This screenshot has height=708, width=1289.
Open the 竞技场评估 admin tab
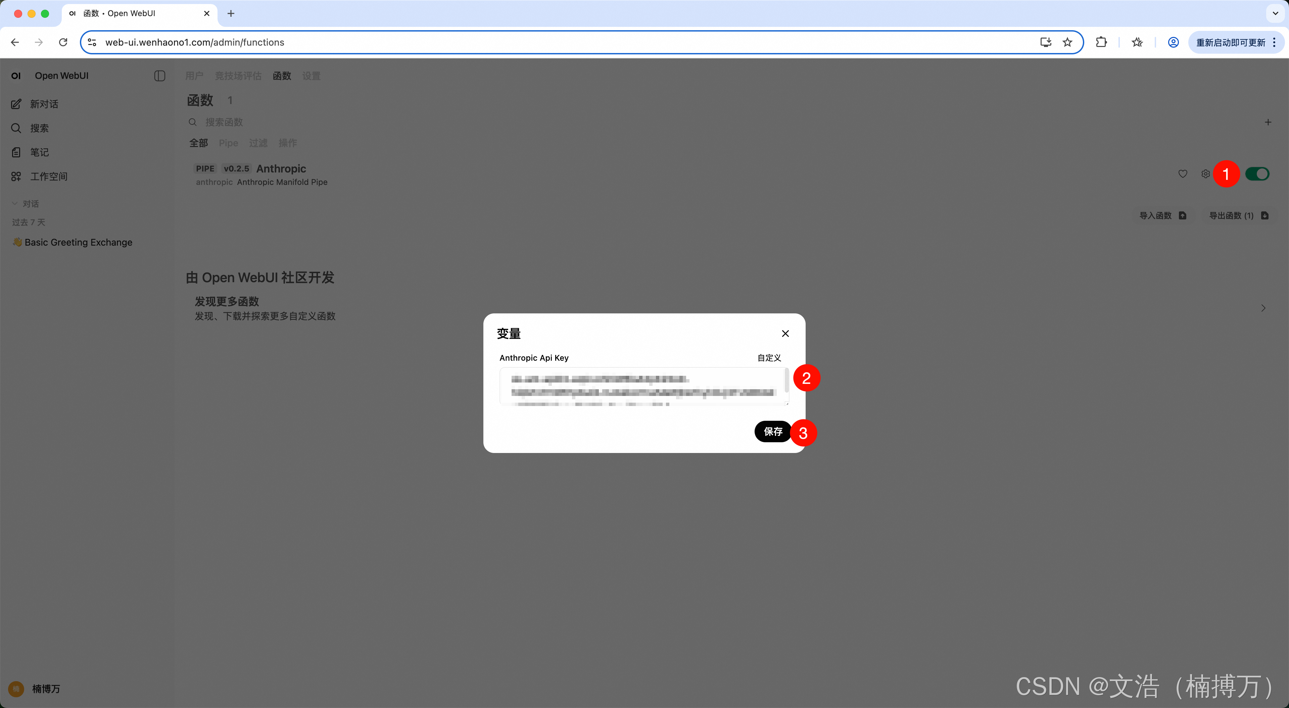click(x=238, y=75)
